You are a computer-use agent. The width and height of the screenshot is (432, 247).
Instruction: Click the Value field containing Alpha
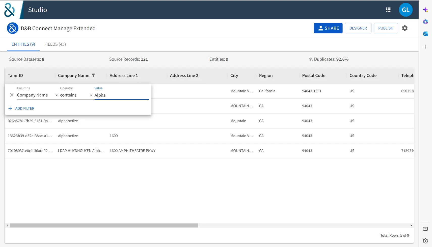pos(122,95)
